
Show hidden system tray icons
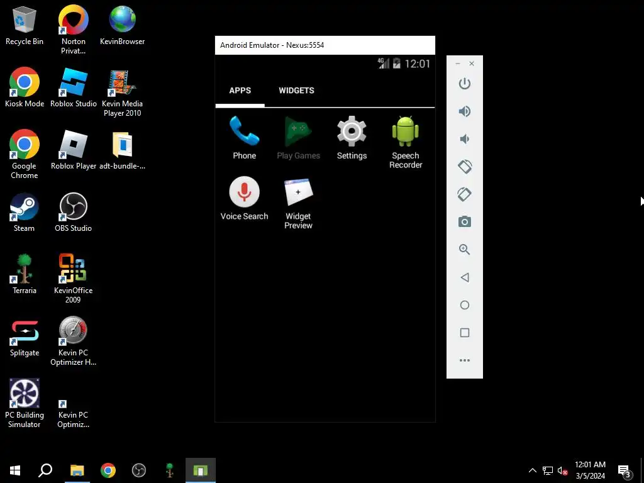coord(532,470)
